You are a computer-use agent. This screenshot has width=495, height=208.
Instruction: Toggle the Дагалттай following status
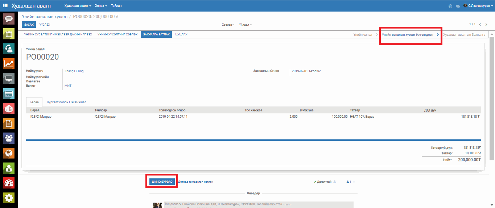(x=322, y=182)
